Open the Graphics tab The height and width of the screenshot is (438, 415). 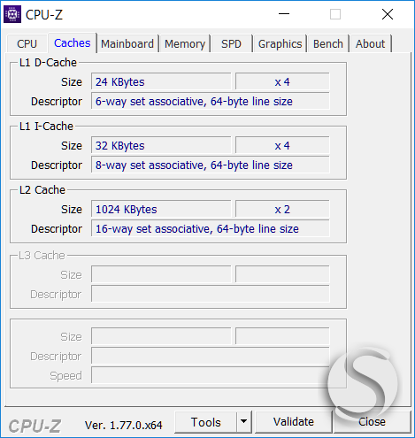(x=280, y=43)
